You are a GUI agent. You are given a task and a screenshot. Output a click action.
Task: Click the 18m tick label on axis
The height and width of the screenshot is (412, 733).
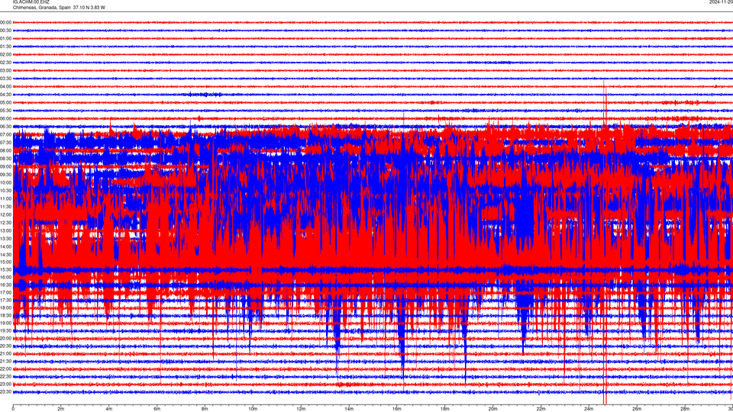pos(444,409)
